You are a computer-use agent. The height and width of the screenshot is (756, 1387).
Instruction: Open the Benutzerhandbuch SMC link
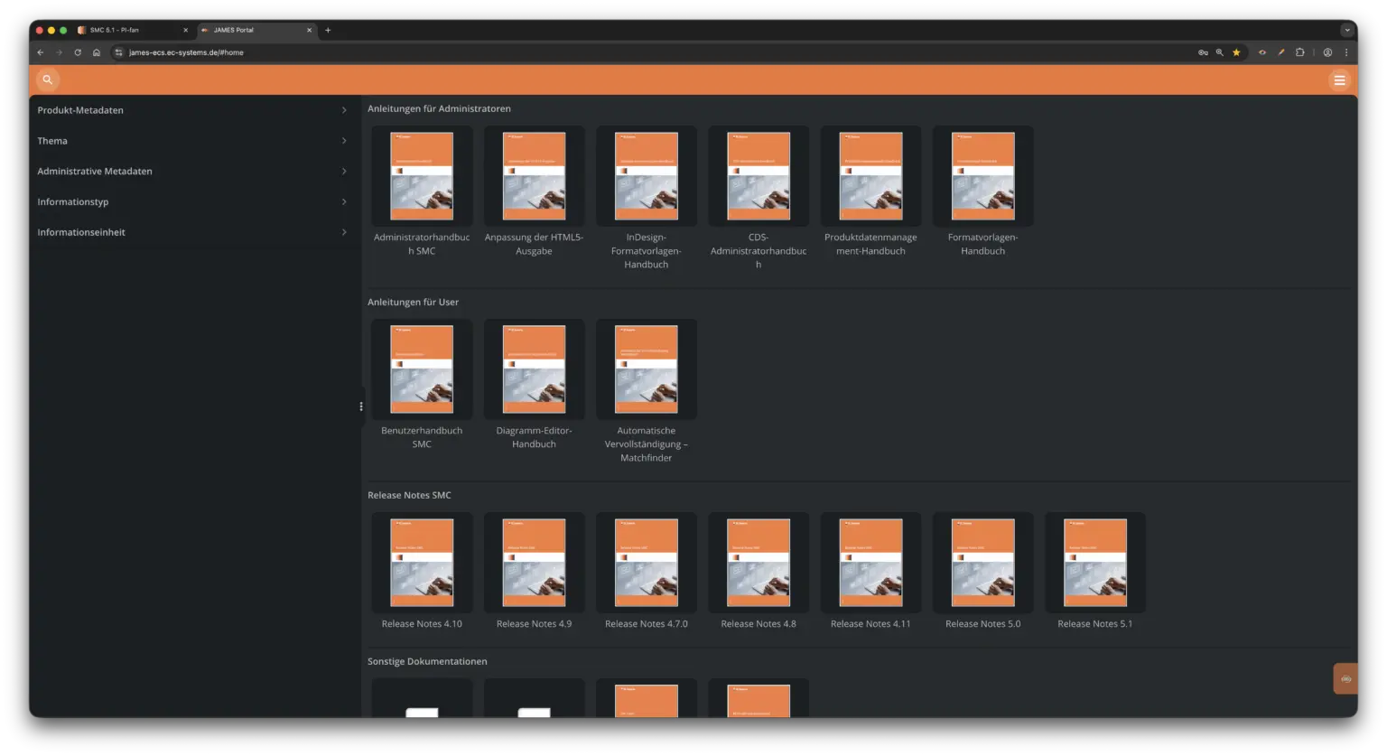pos(422,437)
